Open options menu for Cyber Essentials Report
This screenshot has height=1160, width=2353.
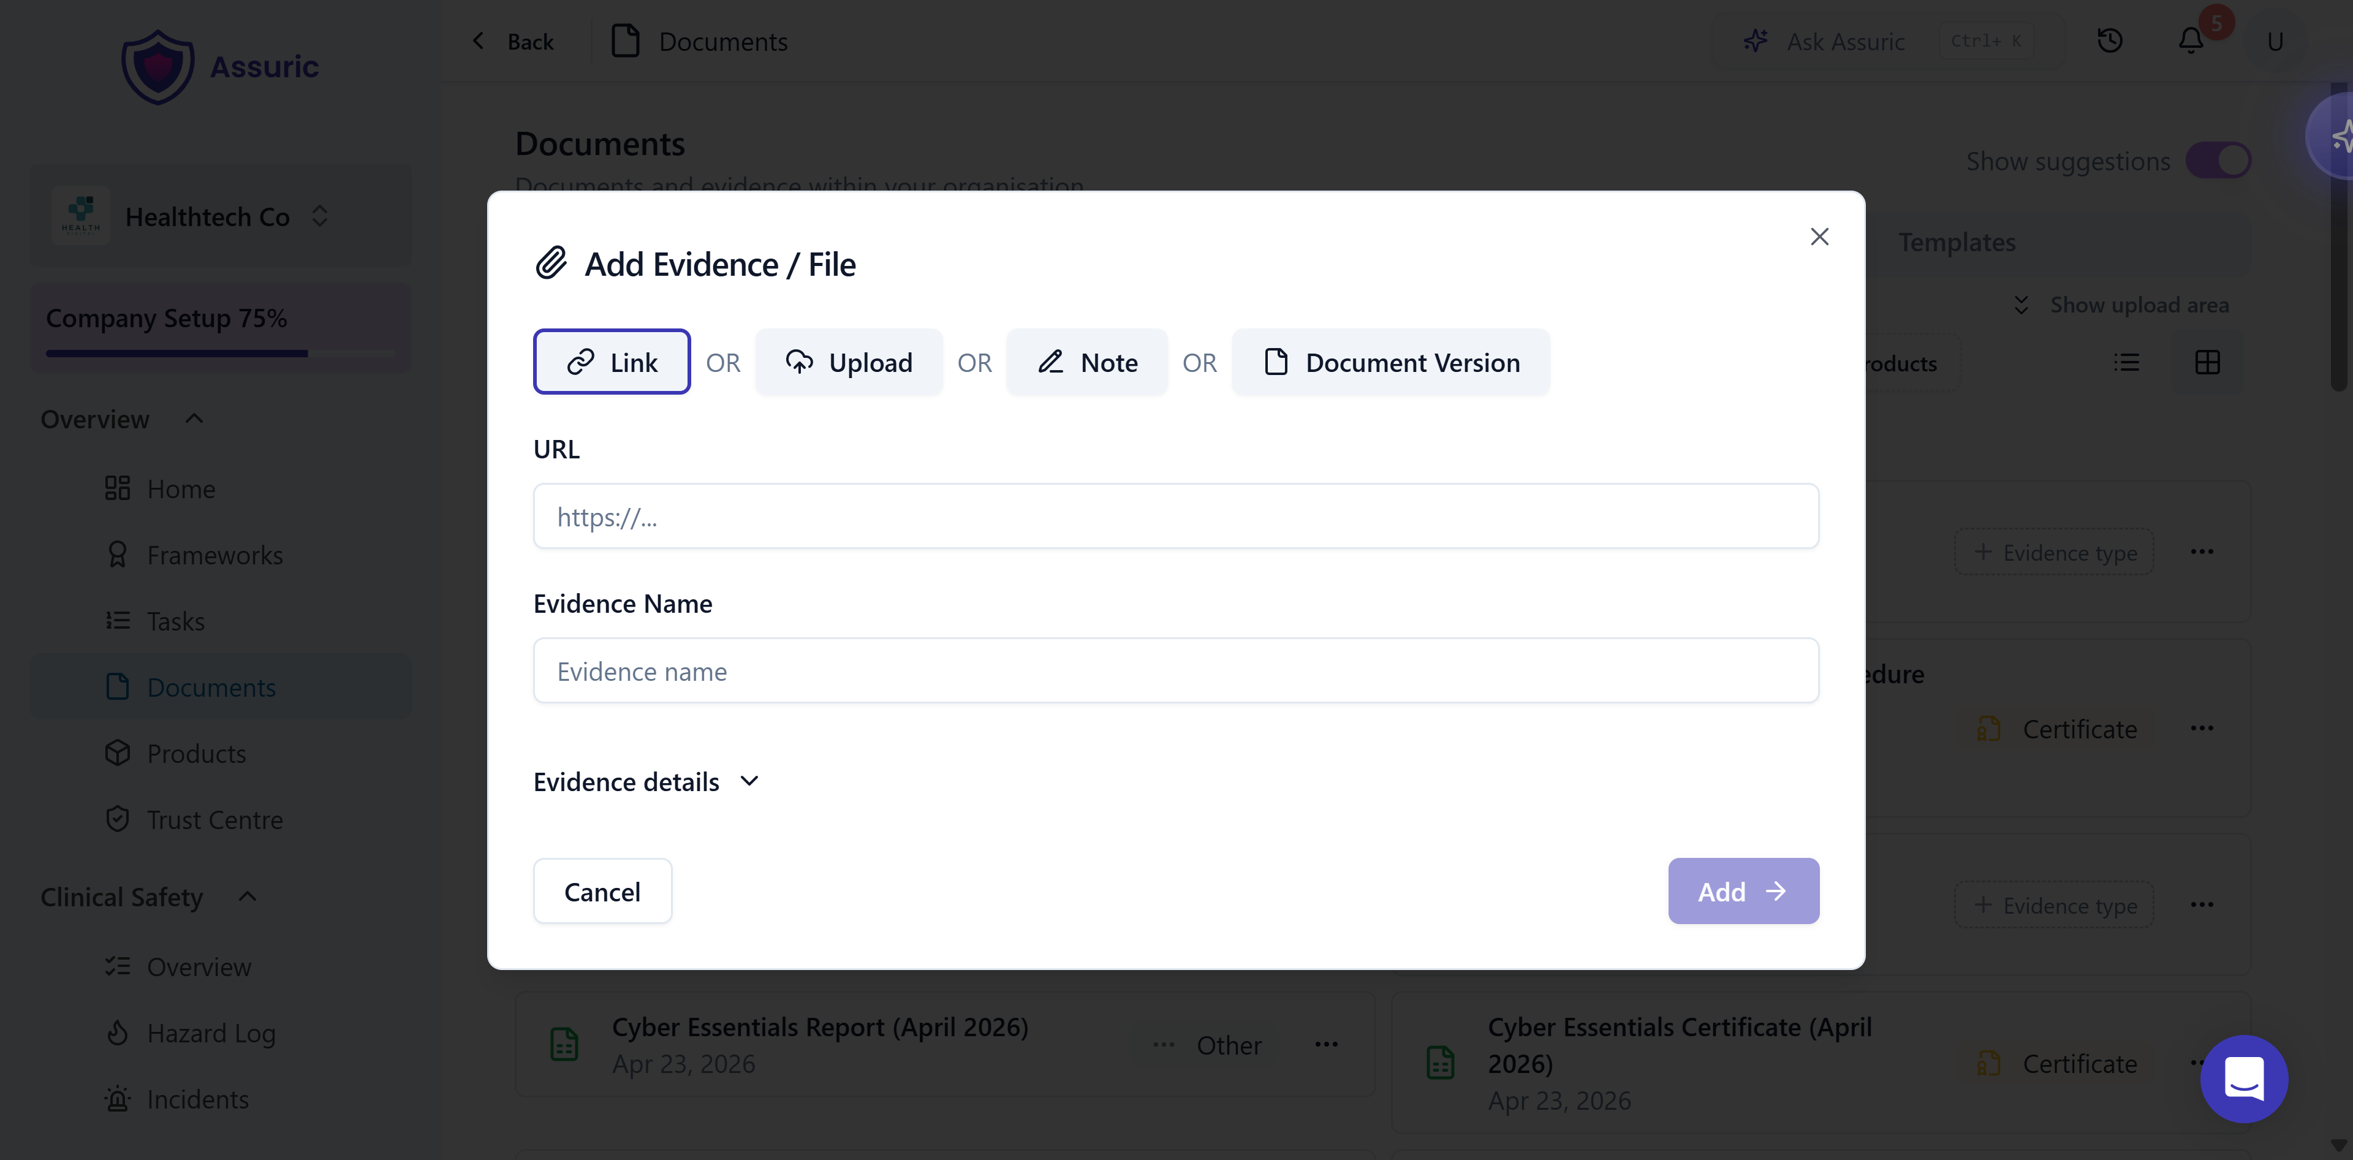coord(1326,1044)
